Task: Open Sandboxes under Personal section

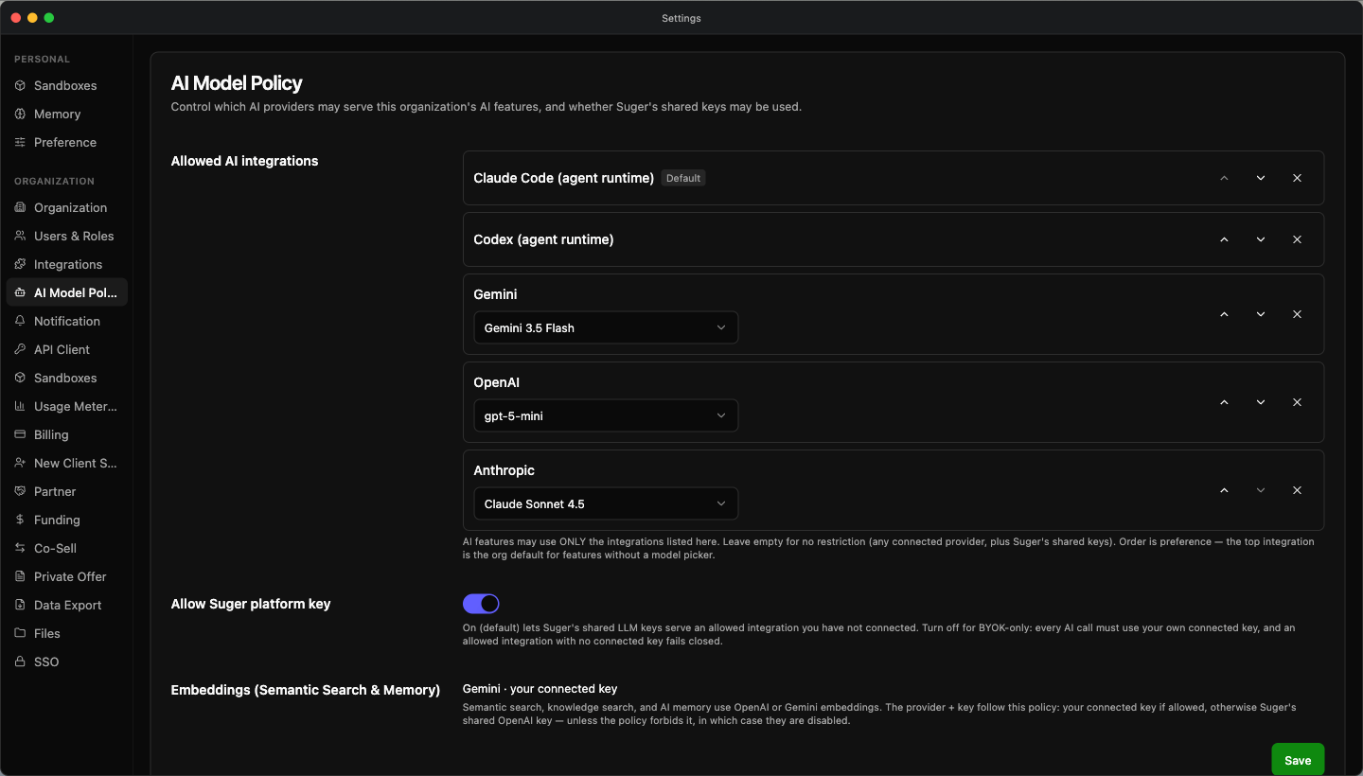Action: 66,85
